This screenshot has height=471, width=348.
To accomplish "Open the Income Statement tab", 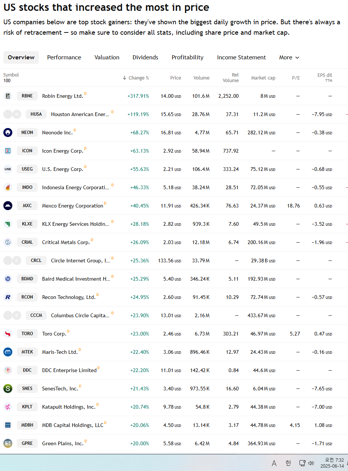I will point(241,57).
